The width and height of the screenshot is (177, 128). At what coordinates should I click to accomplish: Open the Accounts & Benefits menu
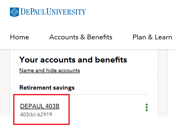(x=81, y=37)
